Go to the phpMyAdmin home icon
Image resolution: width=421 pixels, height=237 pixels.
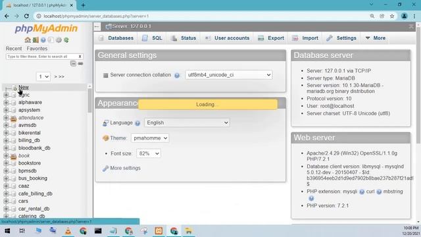click(x=28, y=40)
